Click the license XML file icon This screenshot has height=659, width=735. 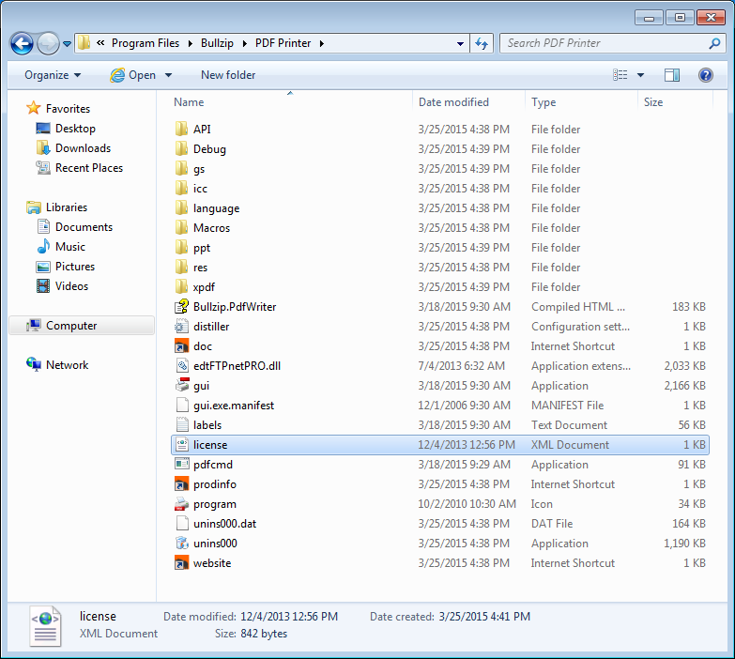[181, 444]
